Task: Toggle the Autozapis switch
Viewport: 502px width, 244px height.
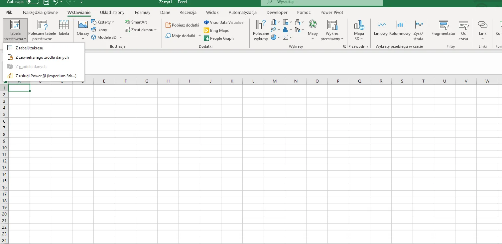Action: 33,2
